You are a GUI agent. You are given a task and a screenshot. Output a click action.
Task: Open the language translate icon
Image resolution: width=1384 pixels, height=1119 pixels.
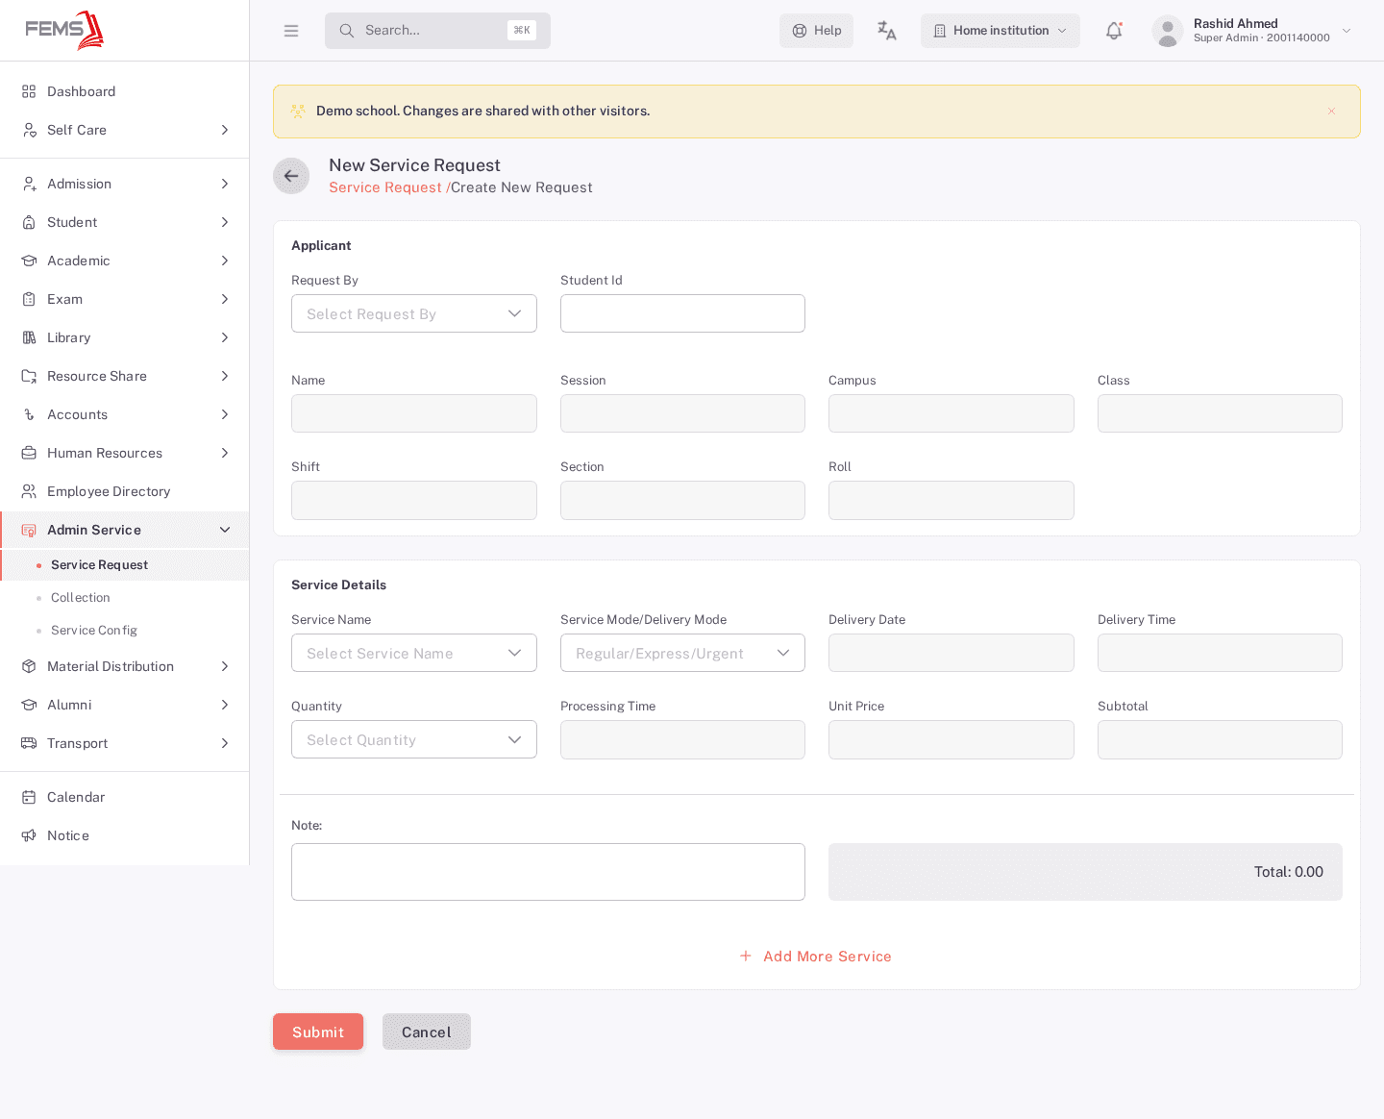[x=886, y=31]
